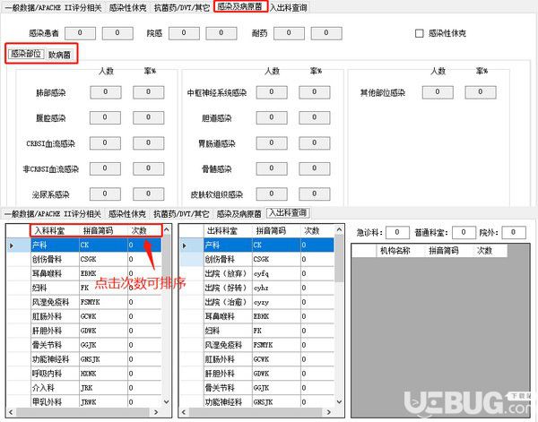Screen dimensions: 538x422
Task: Open lower 感染及病原菌 tab
Action: pyautogui.click(x=239, y=214)
